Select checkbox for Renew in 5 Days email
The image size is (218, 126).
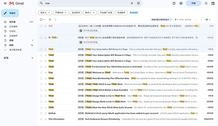click(41, 61)
